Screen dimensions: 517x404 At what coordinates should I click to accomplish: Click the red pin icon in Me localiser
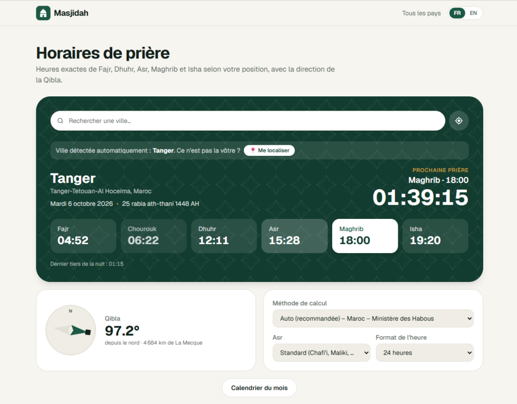[253, 150]
